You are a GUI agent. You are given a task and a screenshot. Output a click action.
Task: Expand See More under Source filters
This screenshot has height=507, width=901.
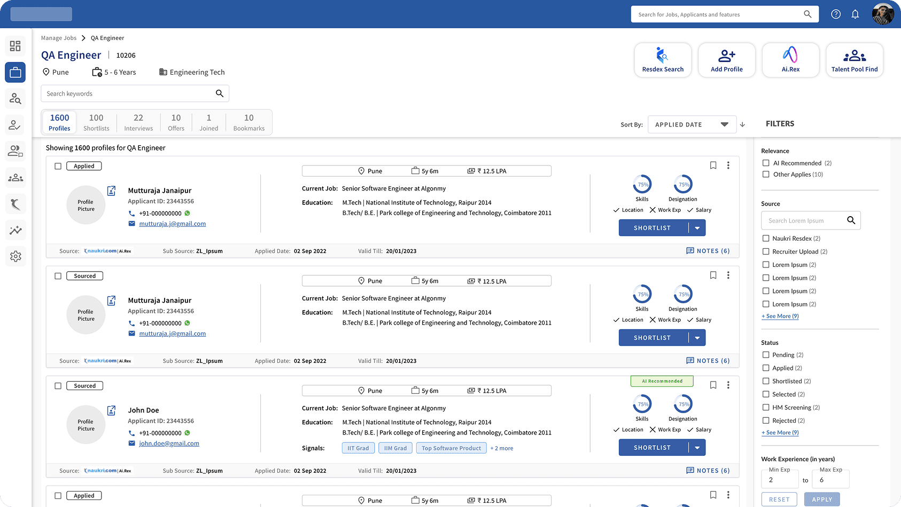click(x=780, y=316)
